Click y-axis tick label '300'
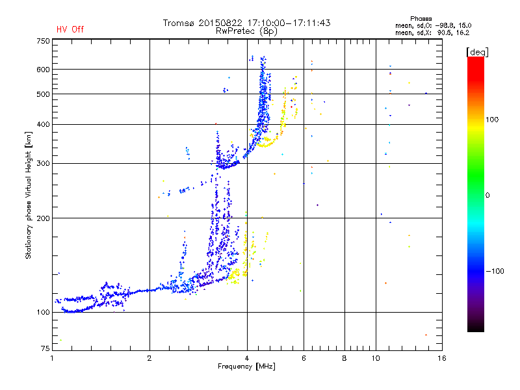 point(43,163)
